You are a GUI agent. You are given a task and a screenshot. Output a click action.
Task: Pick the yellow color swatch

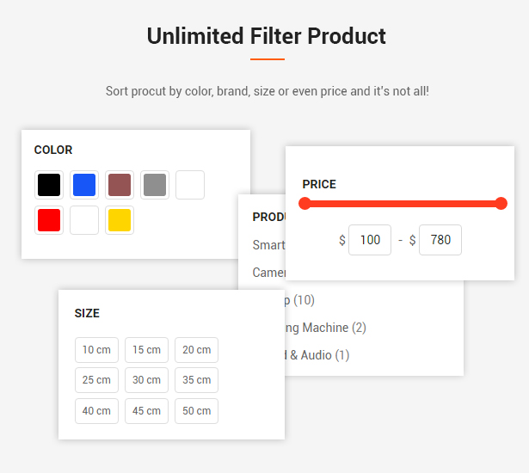coord(120,220)
